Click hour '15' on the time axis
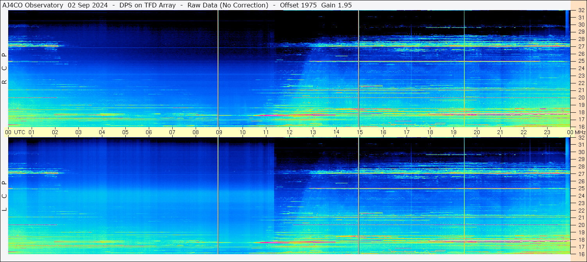This screenshot has width=587, height=262. [360, 132]
